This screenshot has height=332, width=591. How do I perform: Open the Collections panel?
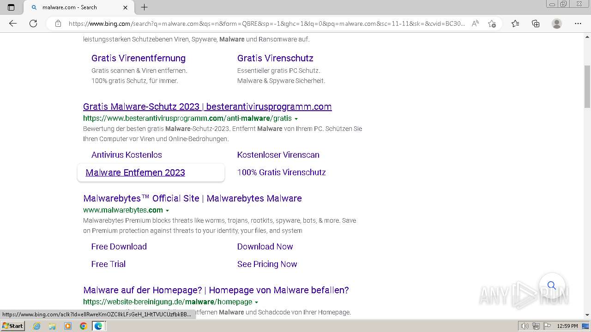536,24
